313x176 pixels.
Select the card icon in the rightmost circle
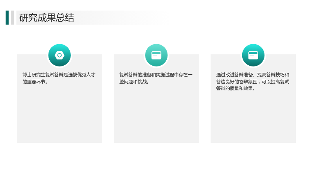click(253, 55)
